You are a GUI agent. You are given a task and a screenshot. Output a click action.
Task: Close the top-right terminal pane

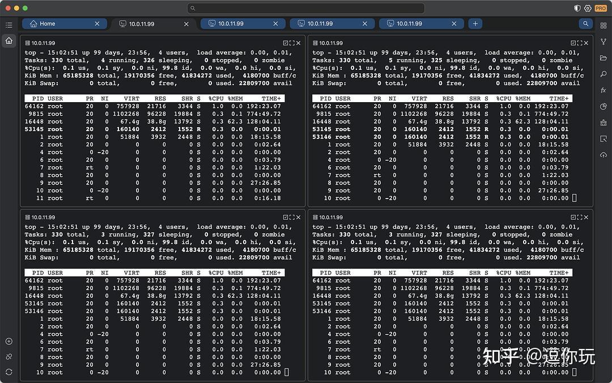tap(586, 43)
